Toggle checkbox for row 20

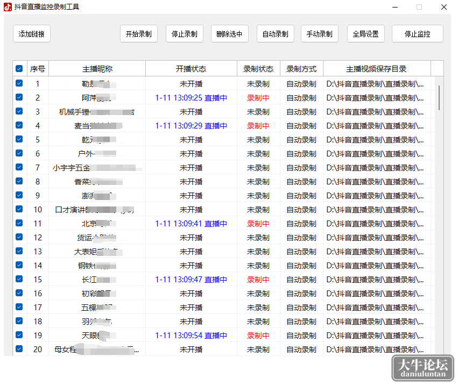(x=19, y=349)
